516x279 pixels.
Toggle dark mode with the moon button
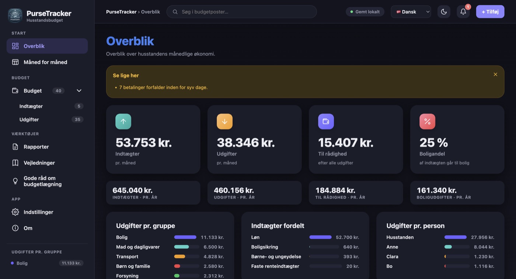coord(444,12)
